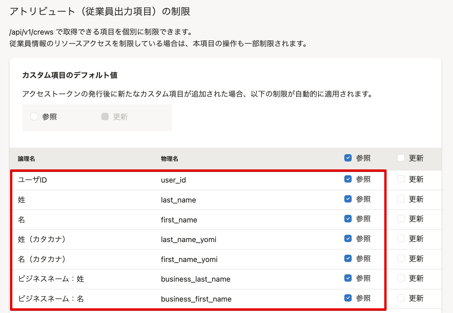Enable 更新 for the business_last_name row
The image size is (453, 313).
click(401, 278)
